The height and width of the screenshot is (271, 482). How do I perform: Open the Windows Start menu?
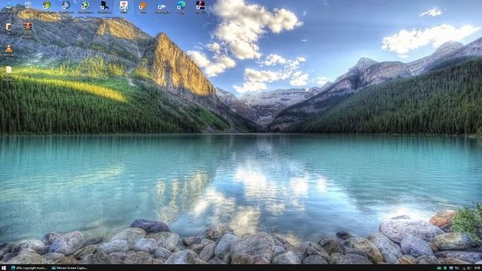coord(4,268)
